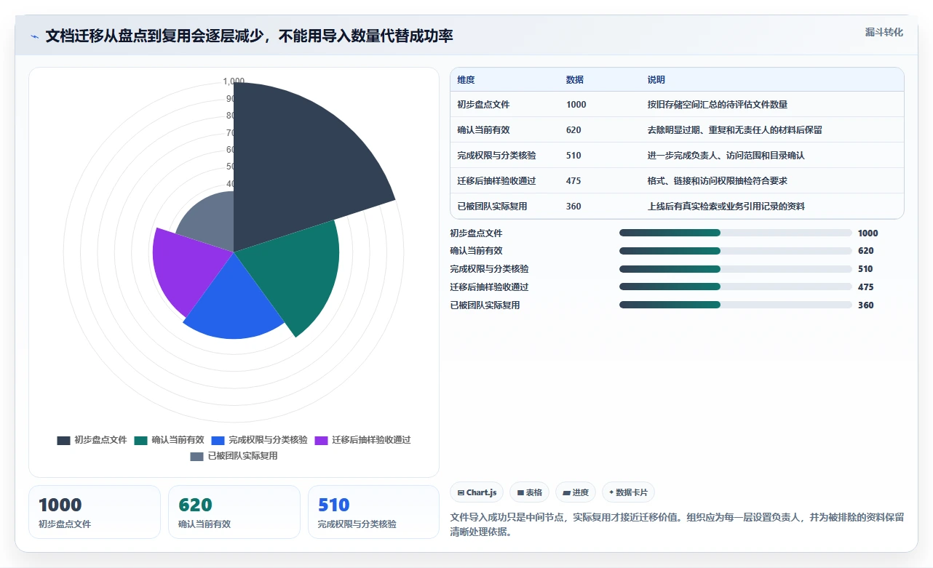The height and width of the screenshot is (568, 933).
Task: Click the 维度 column header
Action: (466, 80)
